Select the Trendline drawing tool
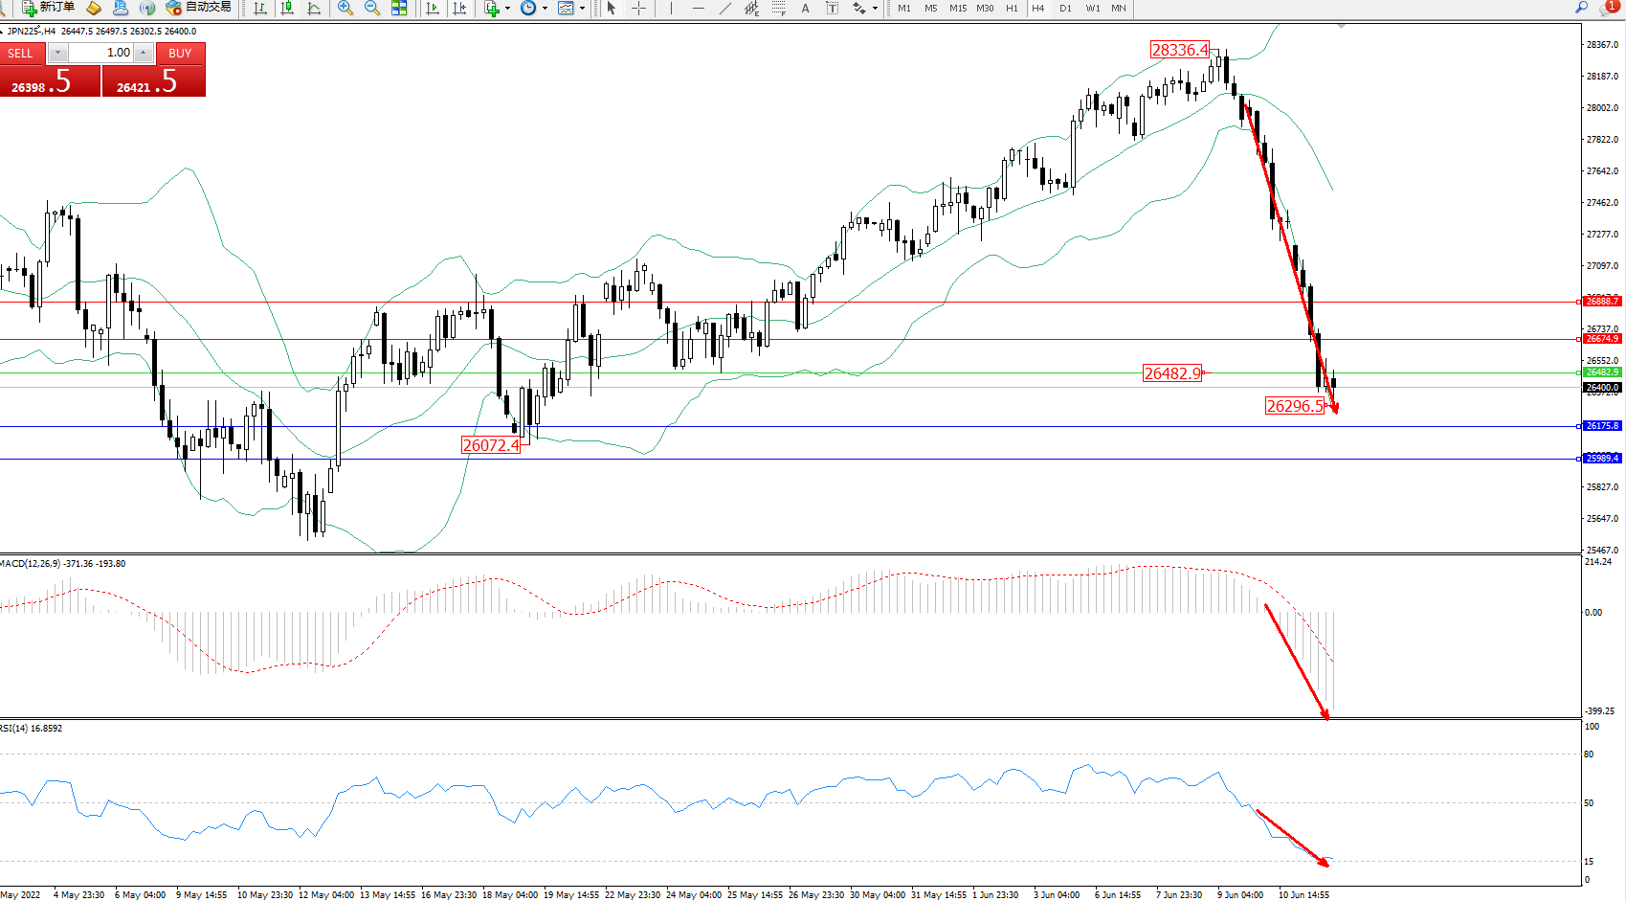The image size is (1626, 901). point(725,8)
